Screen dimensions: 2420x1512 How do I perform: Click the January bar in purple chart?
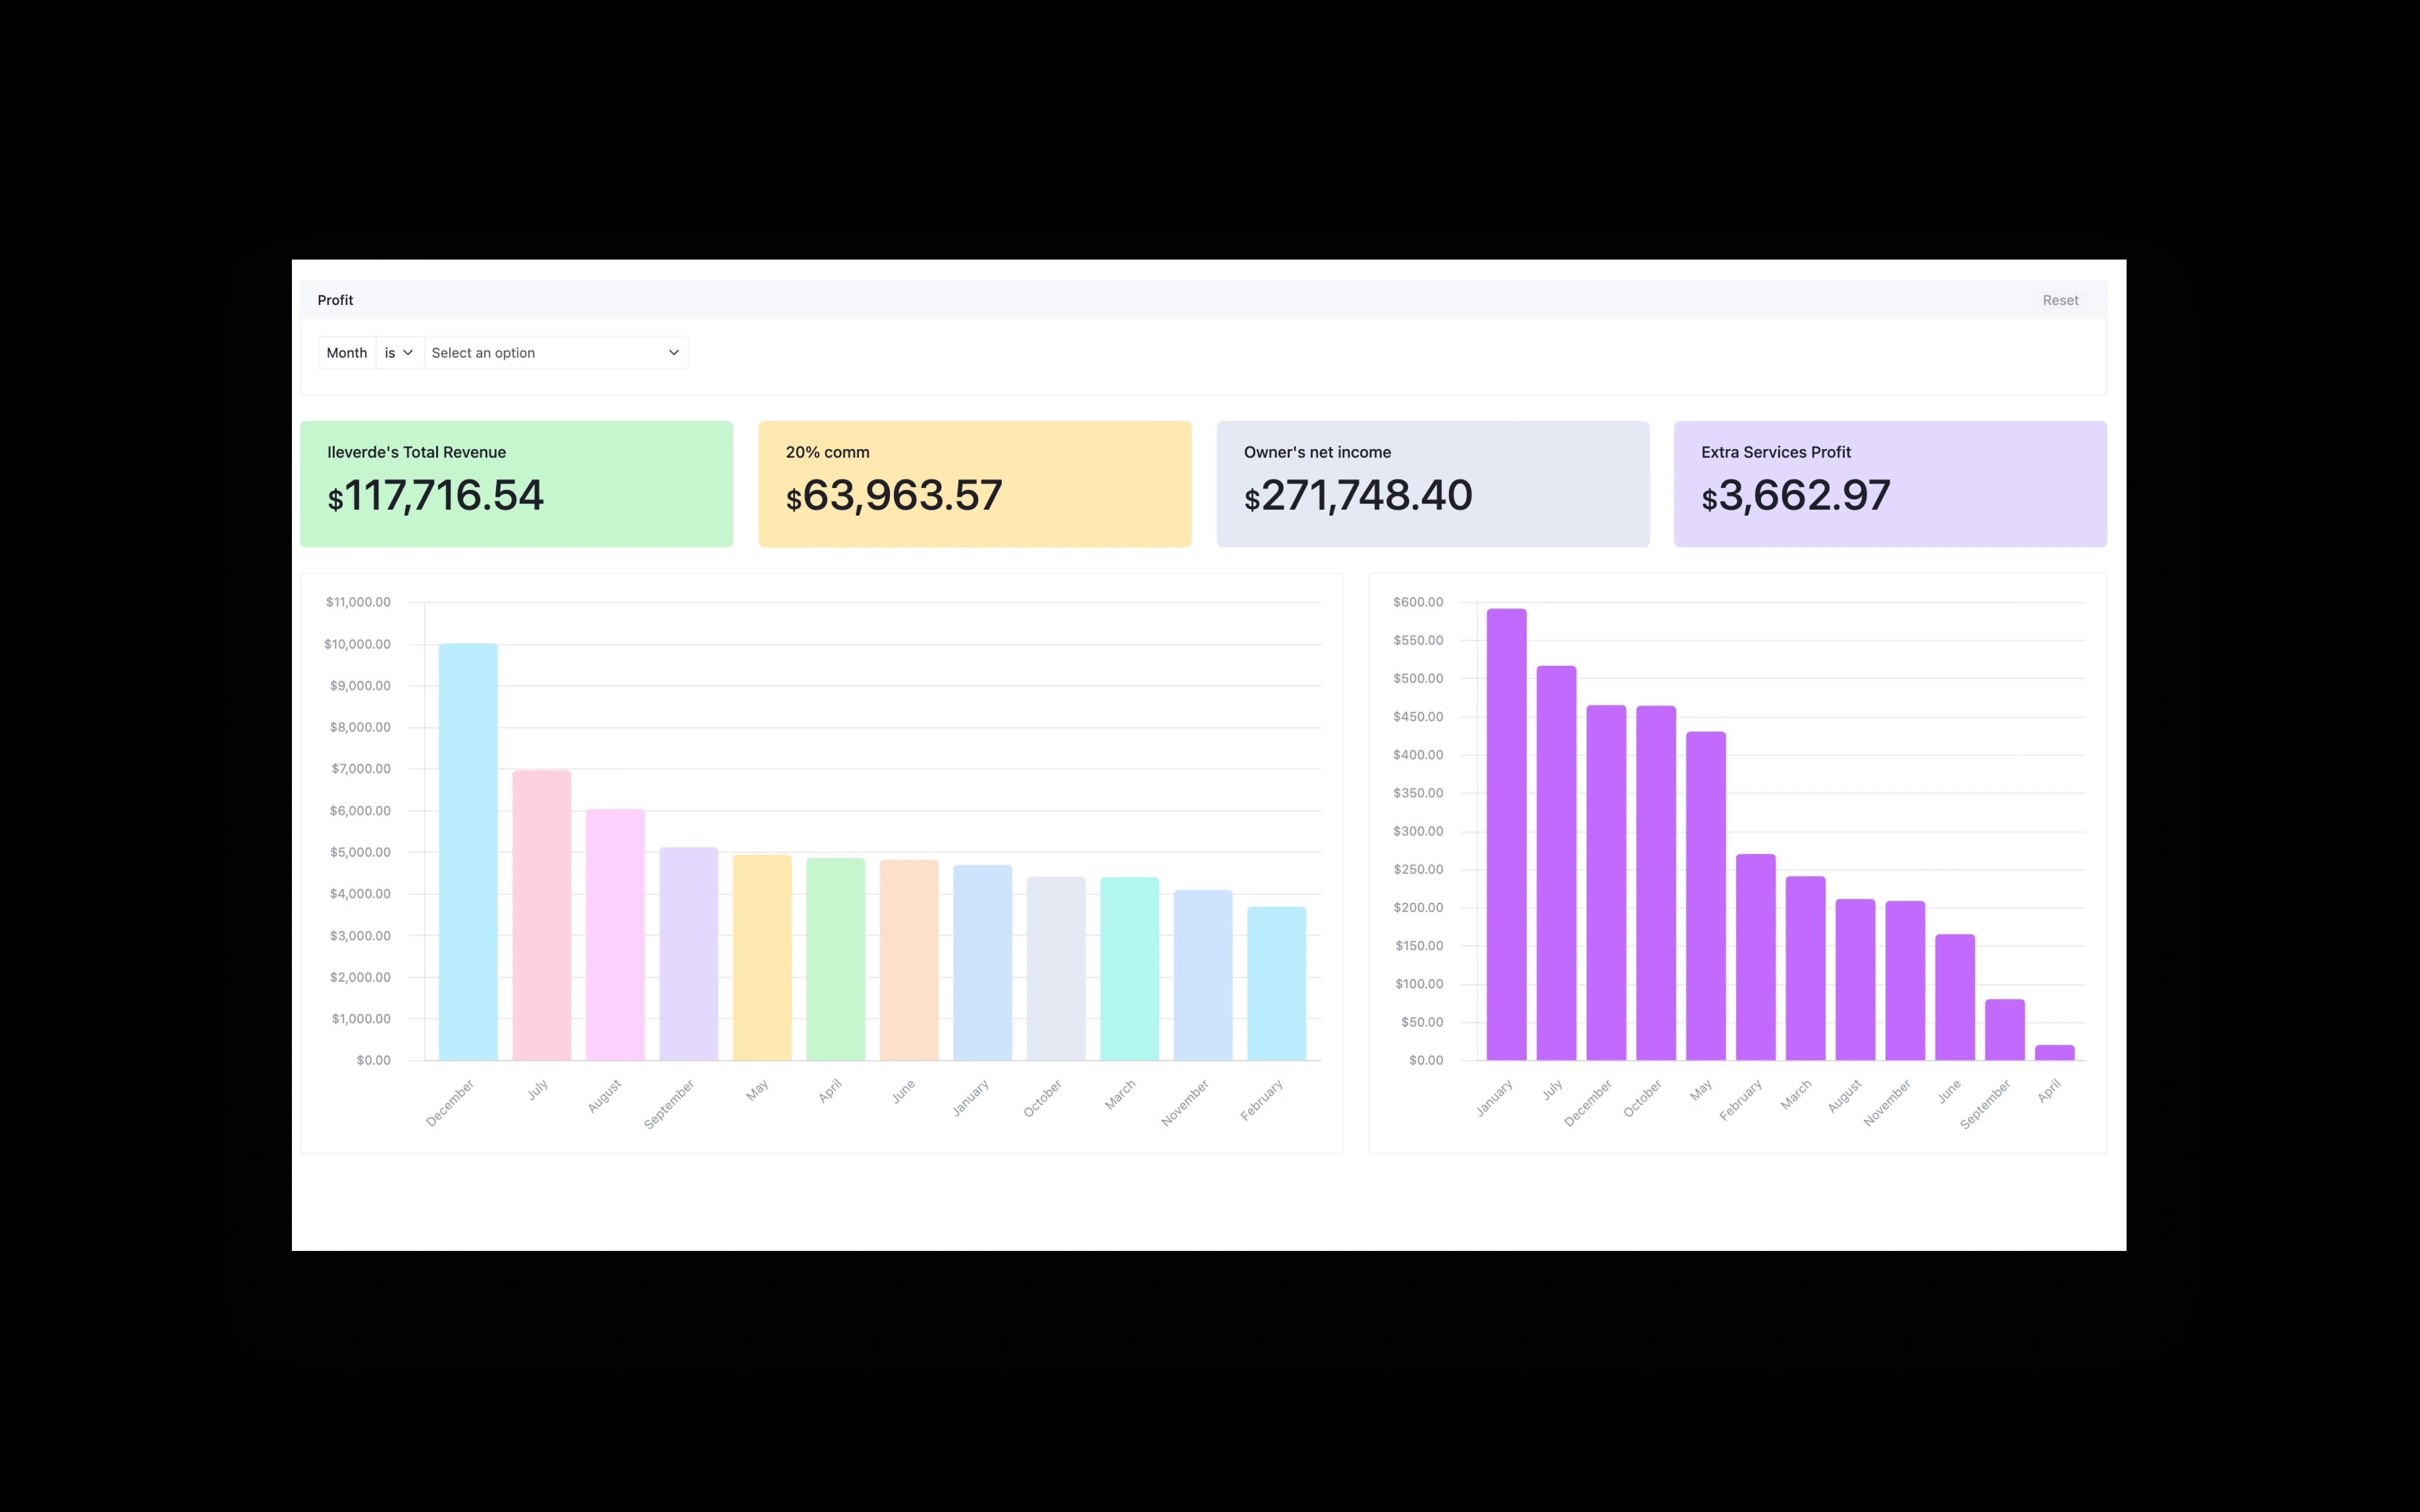point(1506,835)
